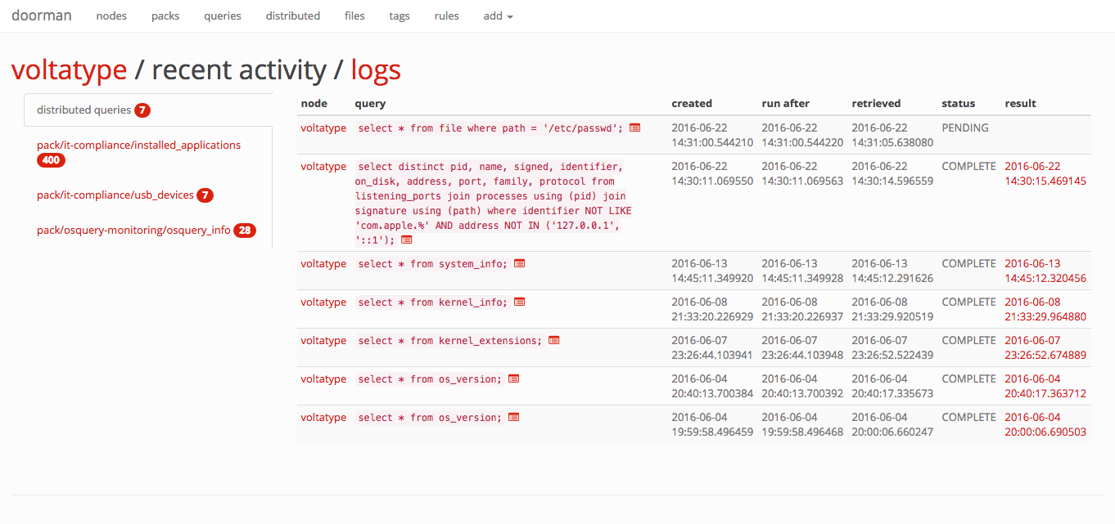Open the packs page from the navbar
The height and width of the screenshot is (524, 1115).
tap(165, 16)
